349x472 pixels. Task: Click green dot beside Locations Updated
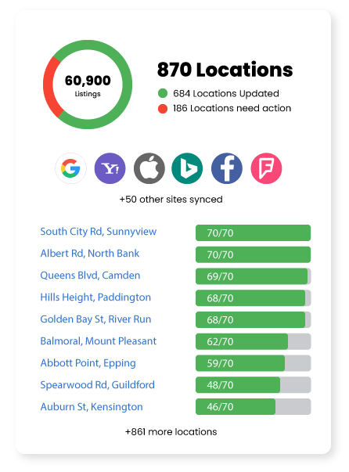163,93
